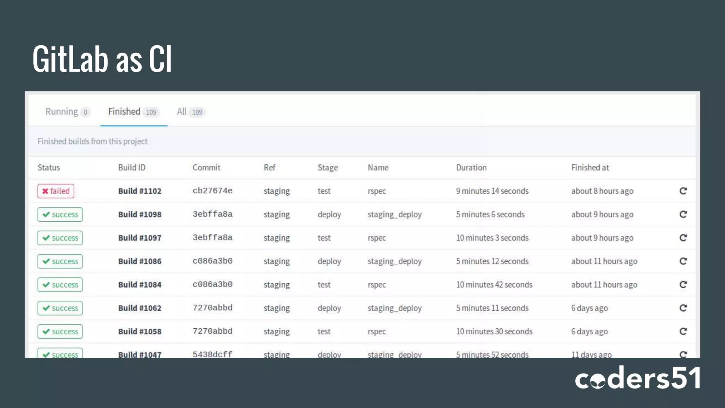The image size is (725, 408).
Task: Click staging ref in Build #1102 row
Action: point(276,191)
